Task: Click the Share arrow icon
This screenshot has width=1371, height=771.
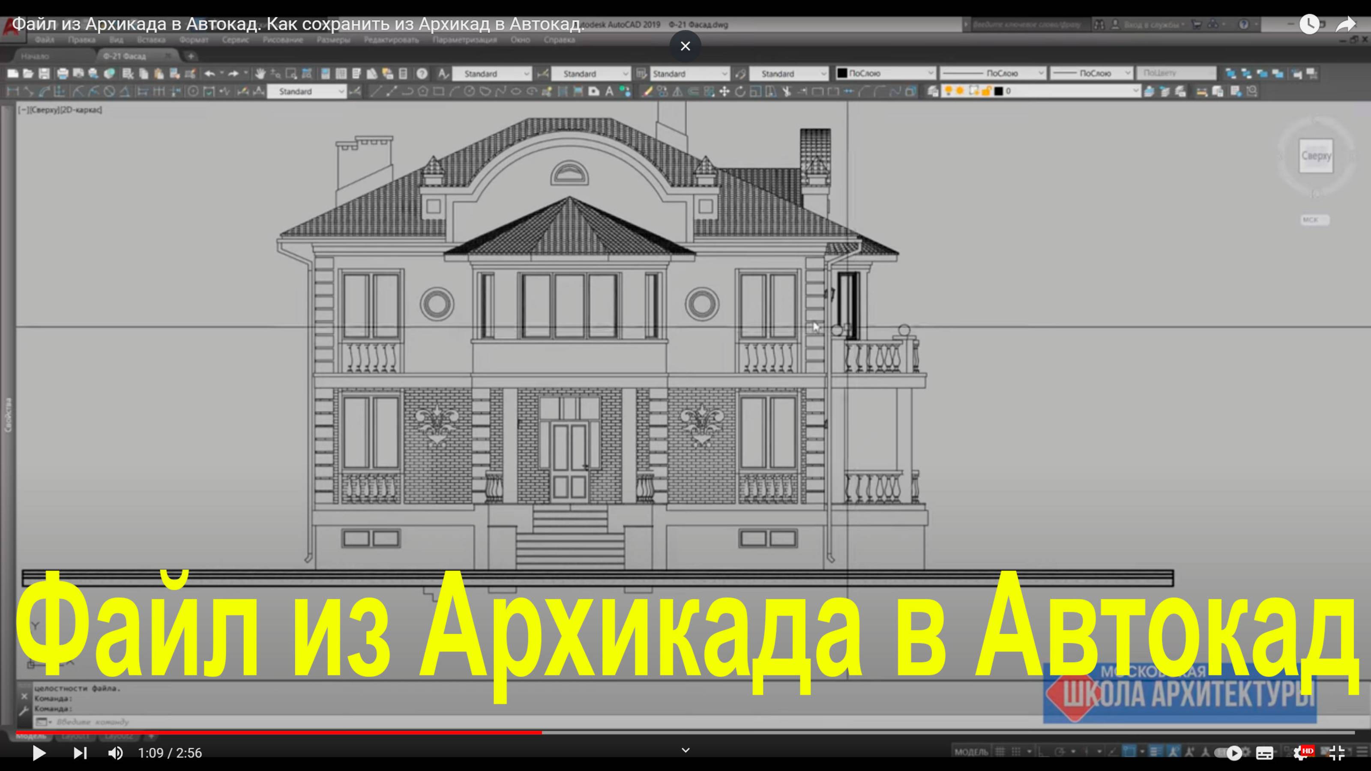Action: [1345, 24]
